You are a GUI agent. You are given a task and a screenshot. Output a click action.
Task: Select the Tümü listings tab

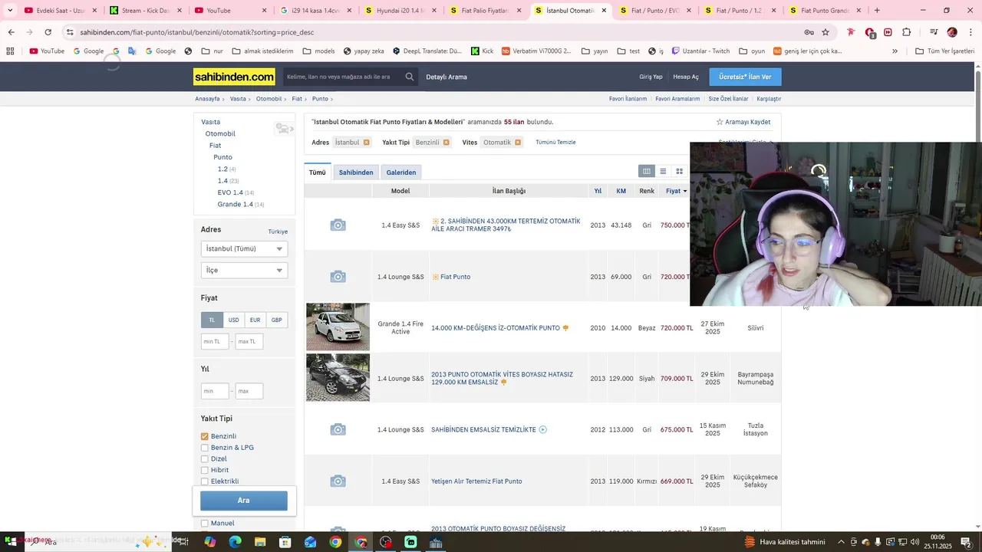pyautogui.click(x=318, y=172)
